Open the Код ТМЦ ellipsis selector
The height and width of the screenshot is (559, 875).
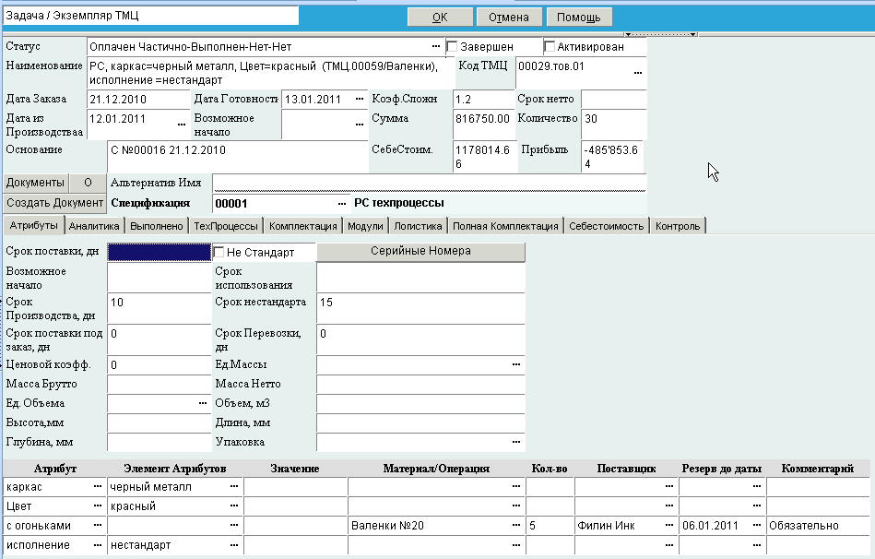click(638, 73)
